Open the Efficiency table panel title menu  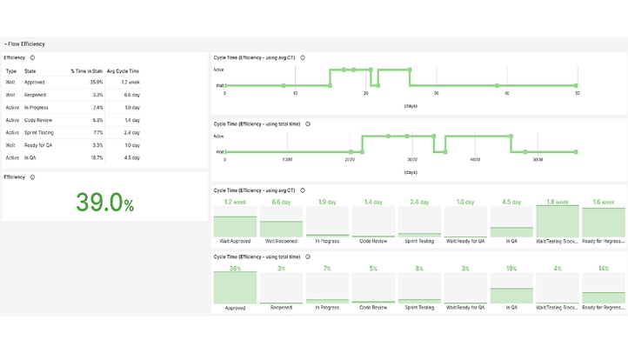15,58
